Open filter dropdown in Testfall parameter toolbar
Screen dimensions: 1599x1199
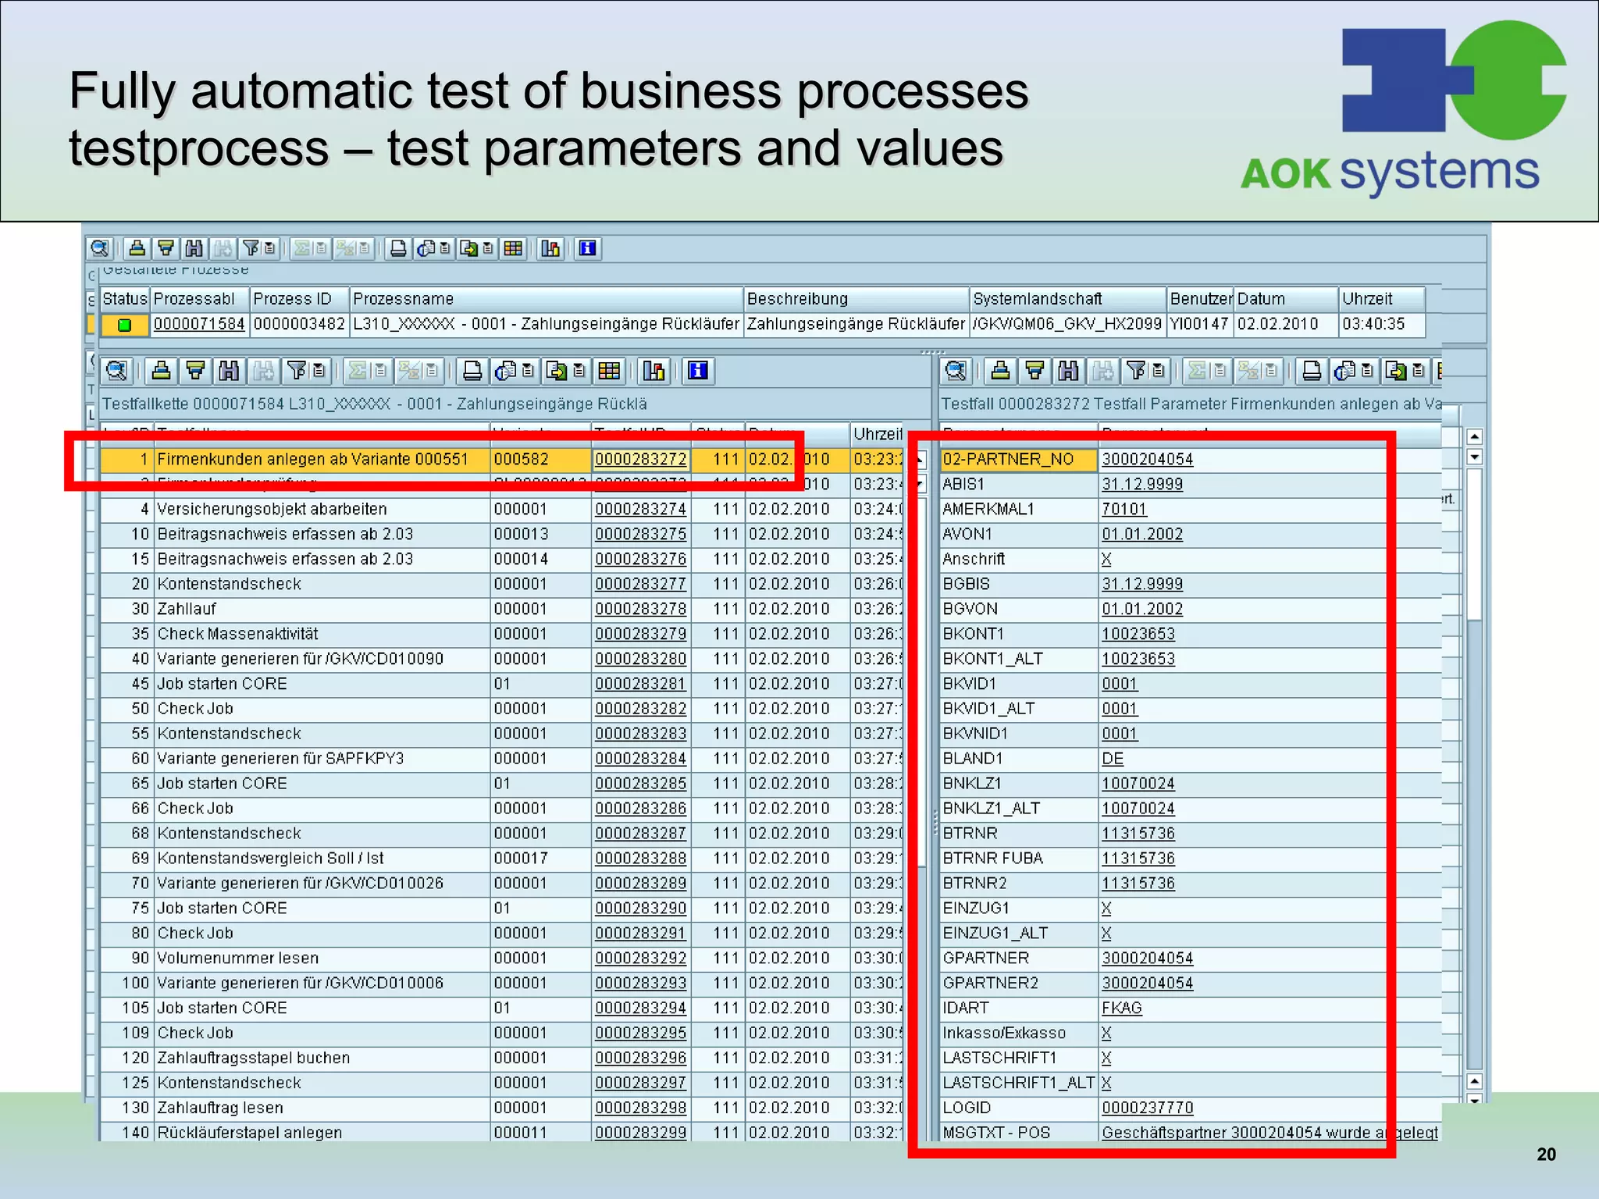(1159, 370)
